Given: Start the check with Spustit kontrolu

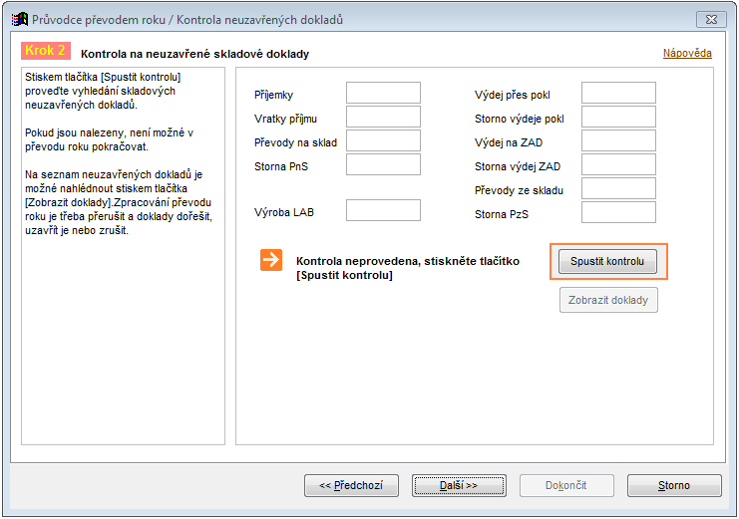Looking at the screenshot, I should [607, 261].
